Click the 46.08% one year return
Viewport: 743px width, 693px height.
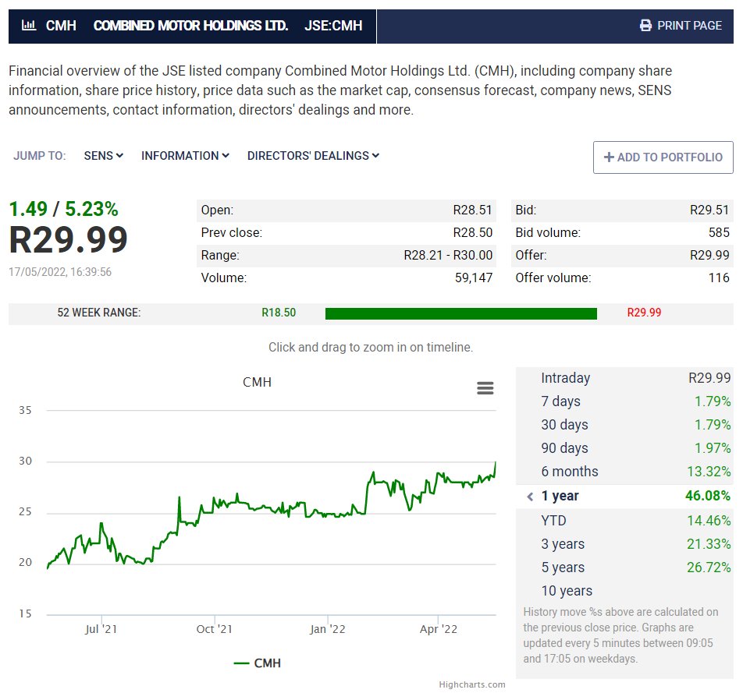tap(707, 496)
